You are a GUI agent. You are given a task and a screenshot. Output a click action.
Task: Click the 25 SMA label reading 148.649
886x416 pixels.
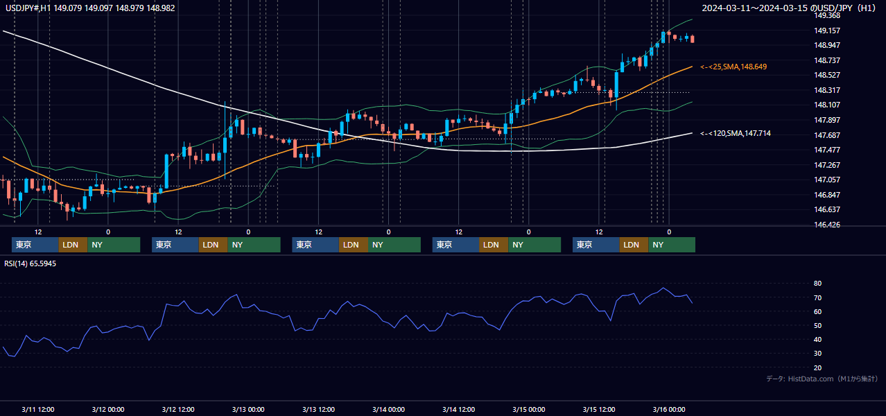point(733,67)
